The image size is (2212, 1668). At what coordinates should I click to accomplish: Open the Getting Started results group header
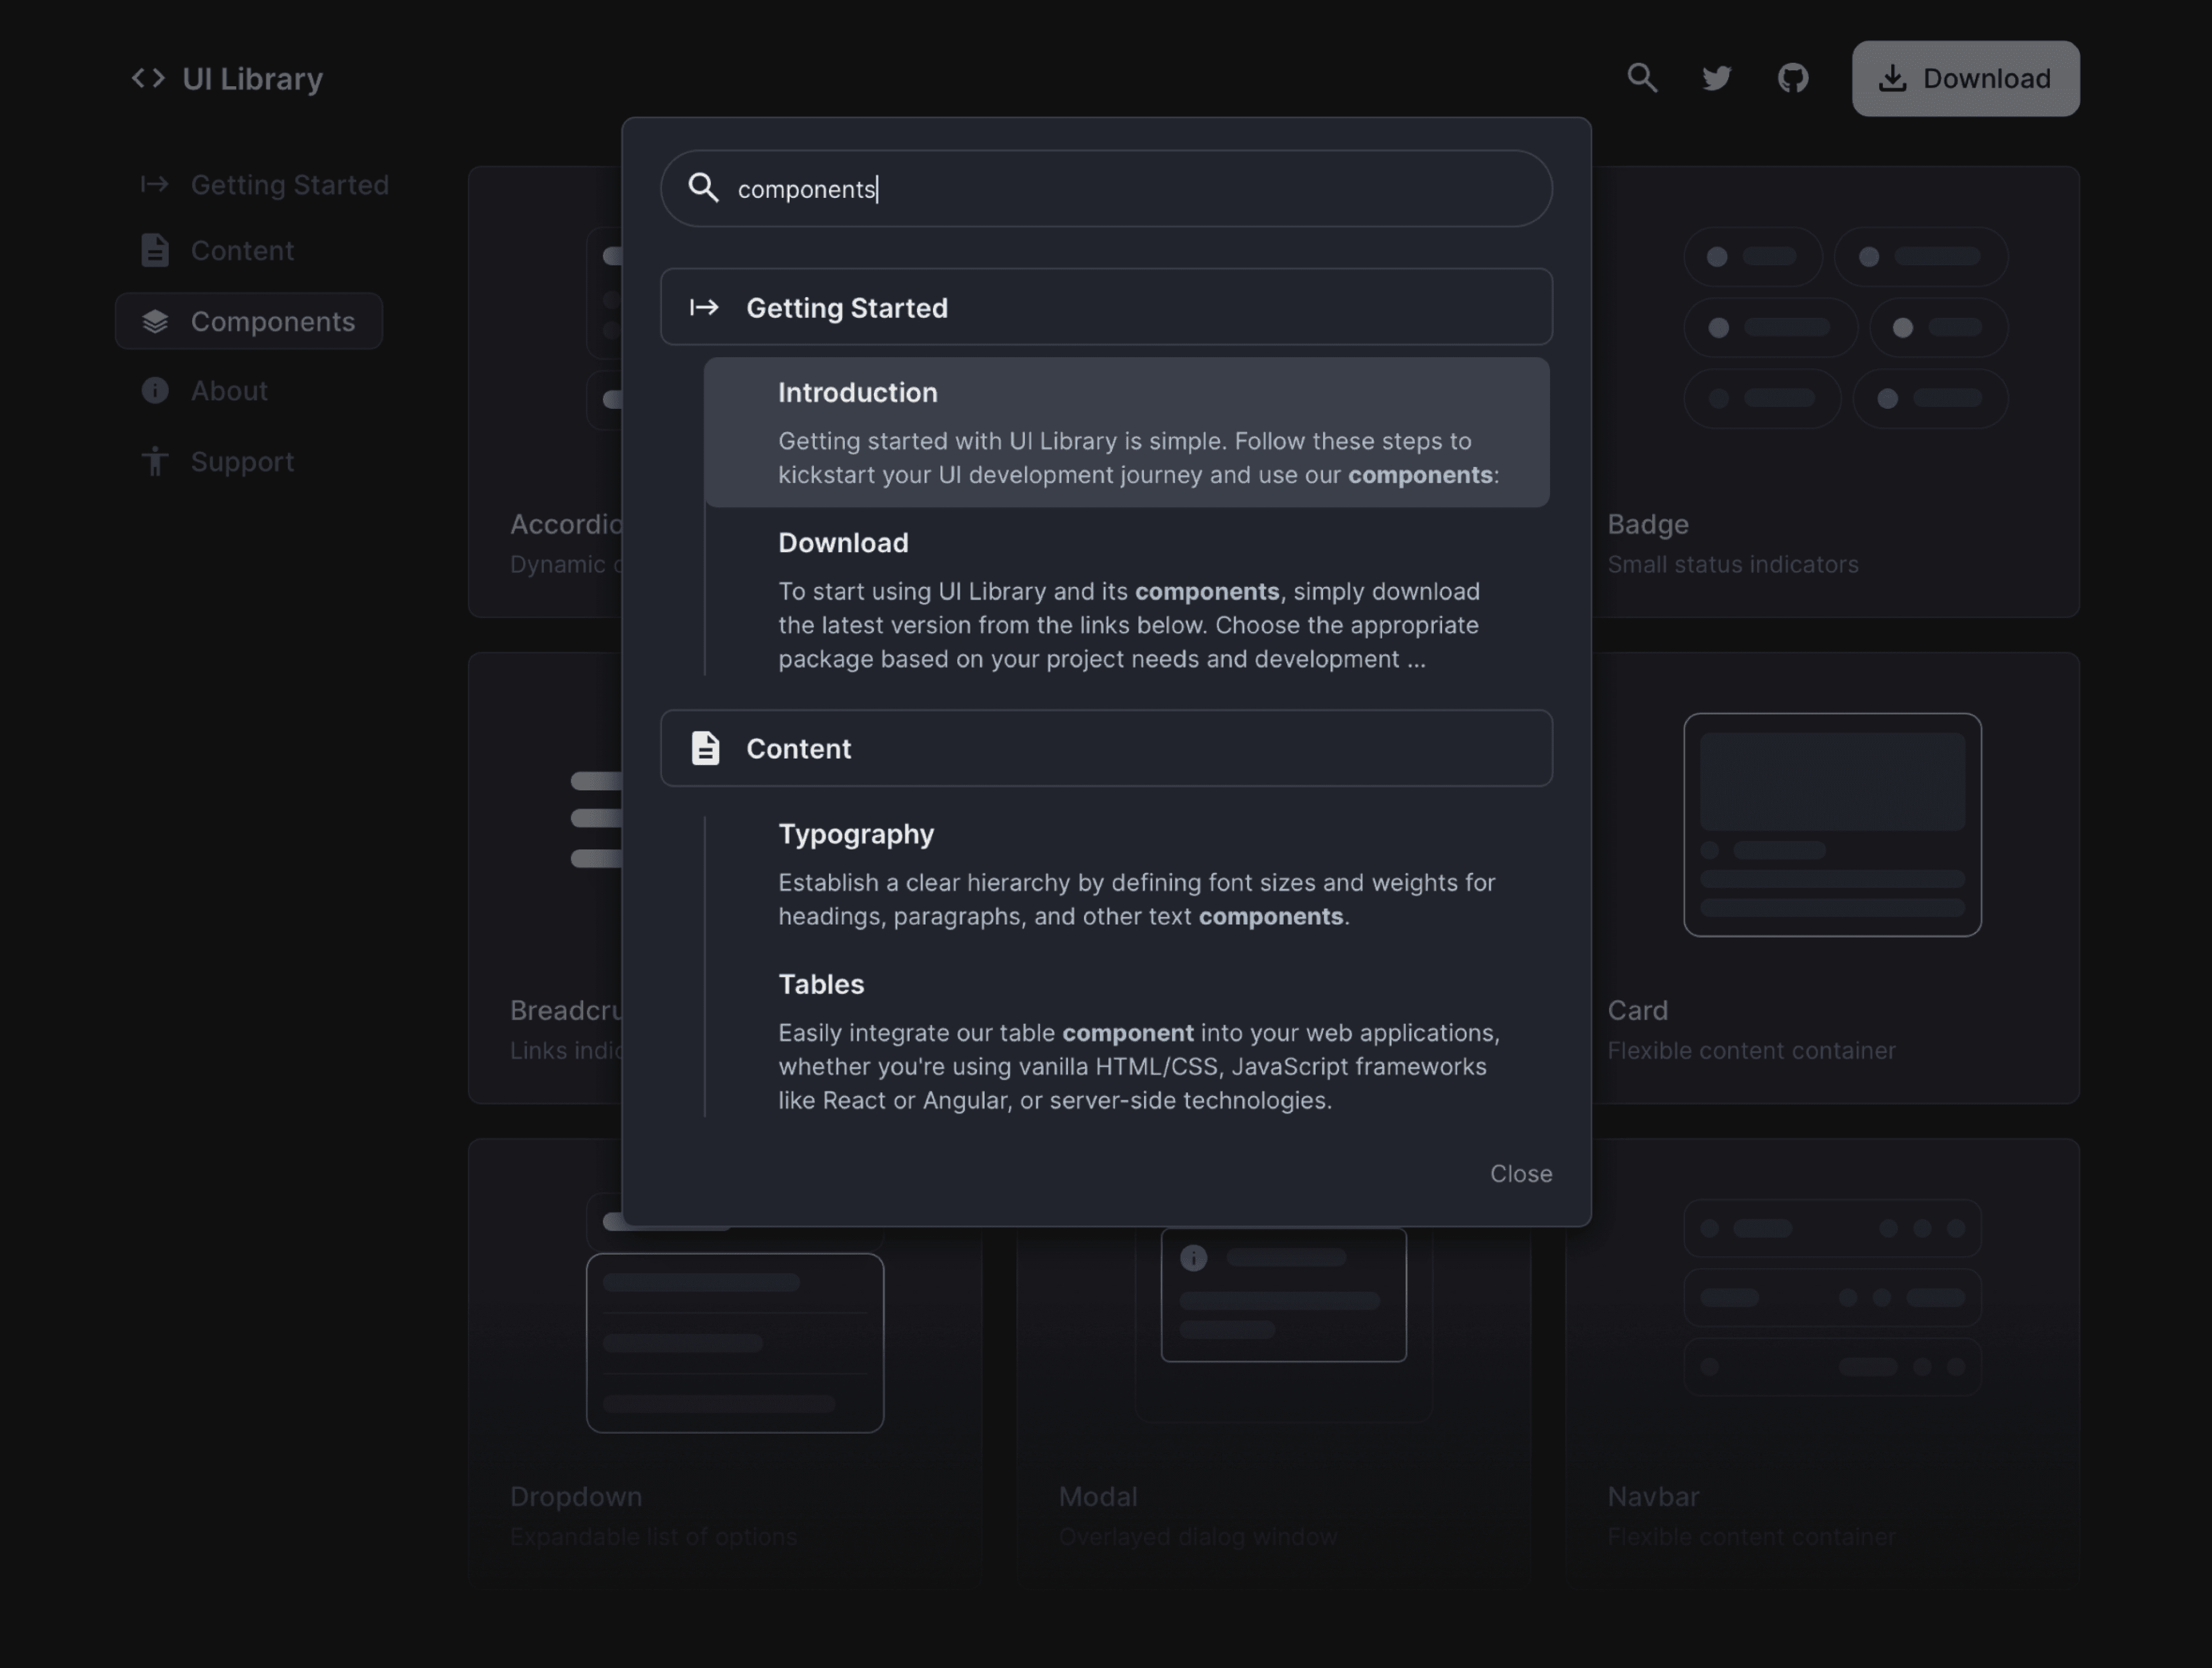pyautogui.click(x=1106, y=307)
